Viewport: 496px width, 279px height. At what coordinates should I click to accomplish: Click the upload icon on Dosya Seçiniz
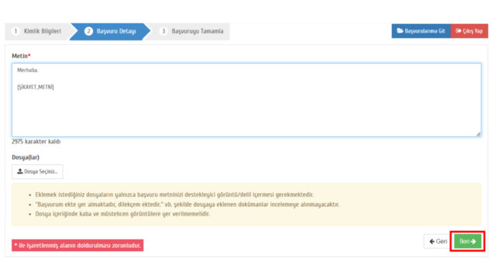pos(20,171)
